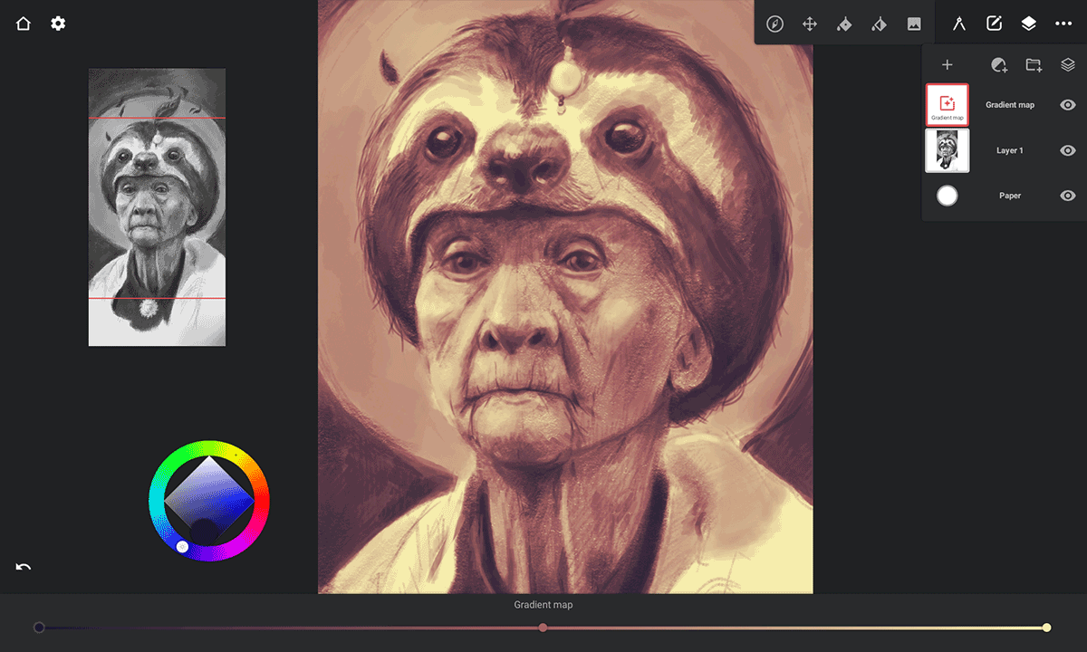Select the Gradient map layer thumbnail

(947, 105)
